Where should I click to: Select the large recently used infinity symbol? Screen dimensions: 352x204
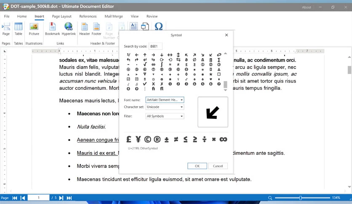223,139
